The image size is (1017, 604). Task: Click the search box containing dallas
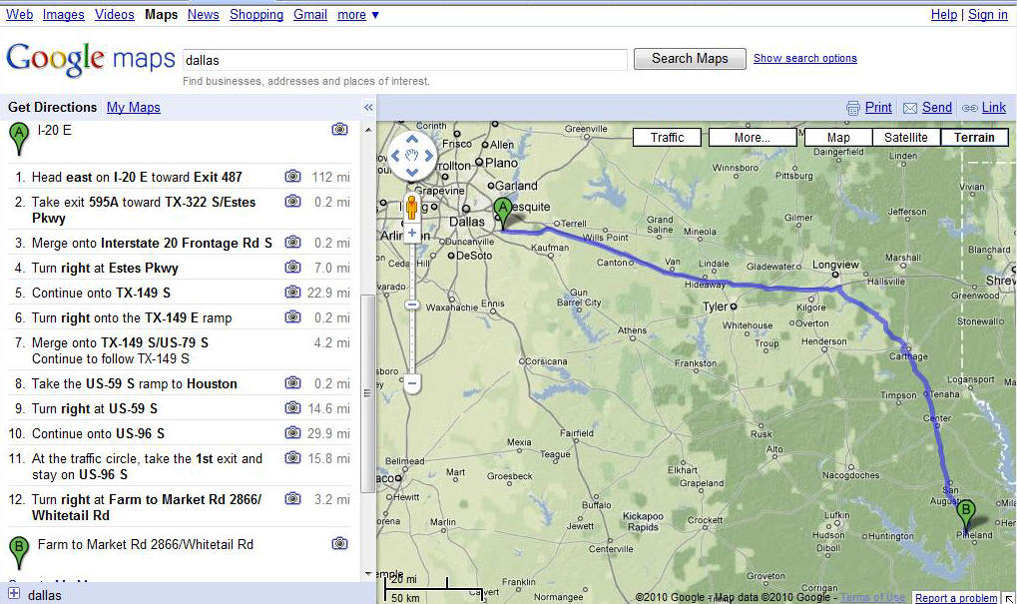[405, 60]
